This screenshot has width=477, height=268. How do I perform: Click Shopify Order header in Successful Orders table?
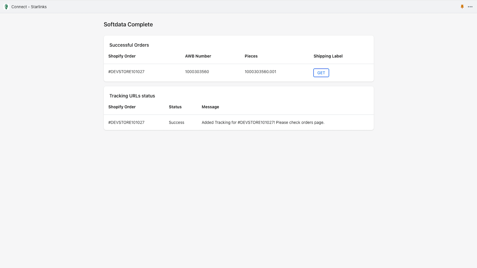122,56
